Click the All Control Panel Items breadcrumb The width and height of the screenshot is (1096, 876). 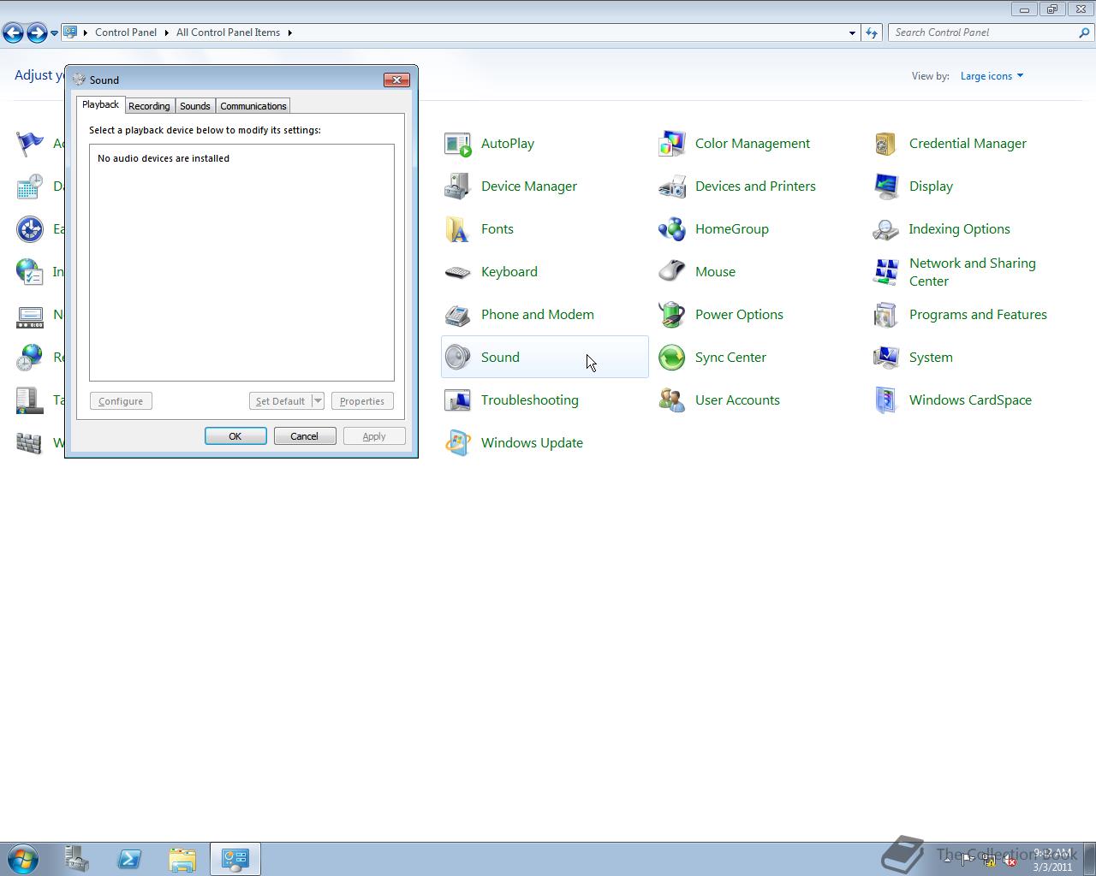[228, 33]
